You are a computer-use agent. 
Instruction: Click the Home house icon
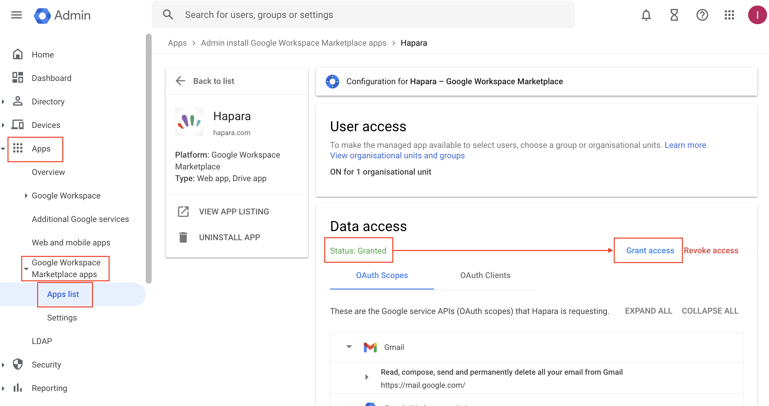(x=18, y=54)
